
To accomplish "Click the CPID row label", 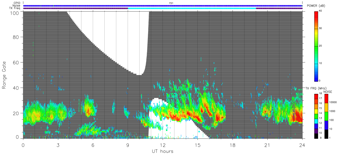I will [17, 3].
